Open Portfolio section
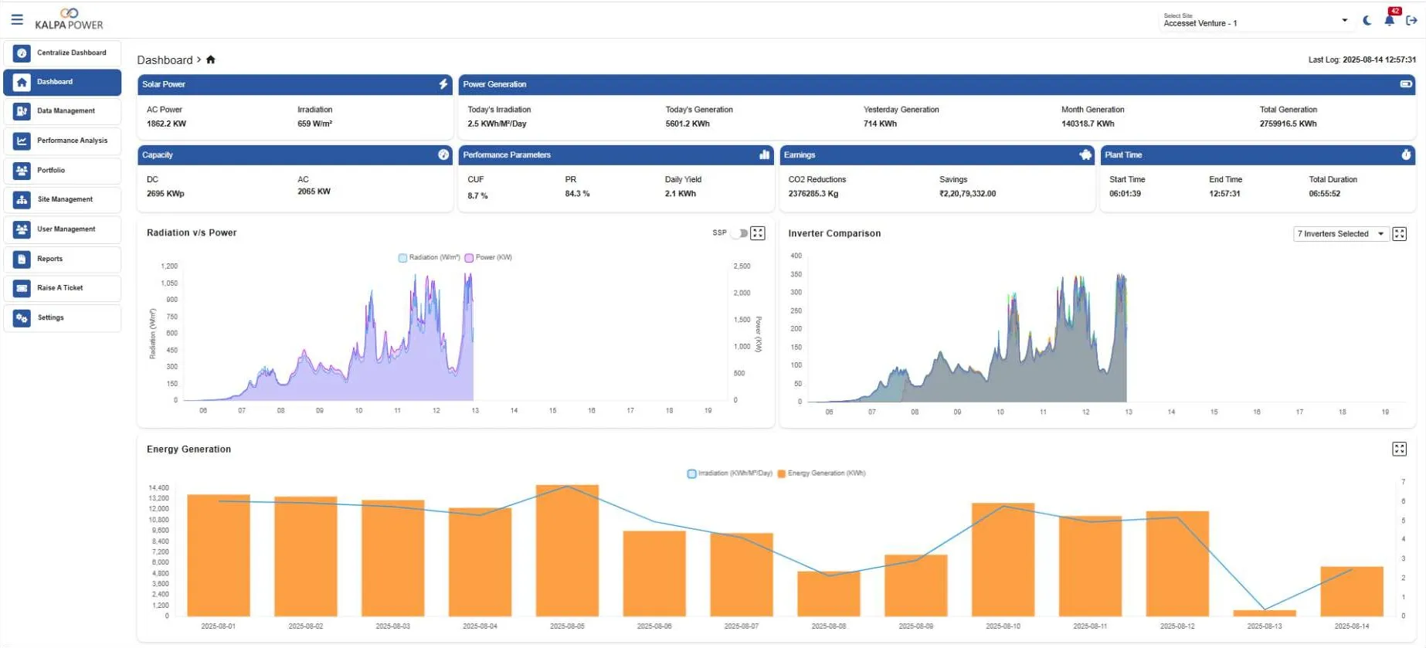This screenshot has width=1426, height=648. click(63, 171)
